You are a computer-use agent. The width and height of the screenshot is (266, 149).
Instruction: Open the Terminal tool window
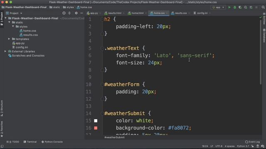click(30, 142)
